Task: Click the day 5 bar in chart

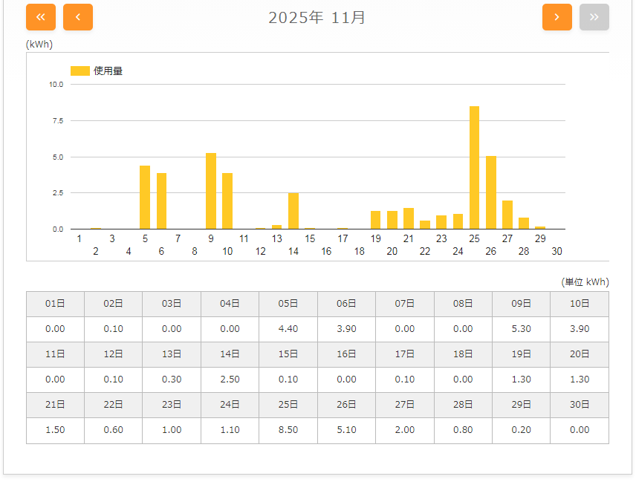Action: point(145,198)
